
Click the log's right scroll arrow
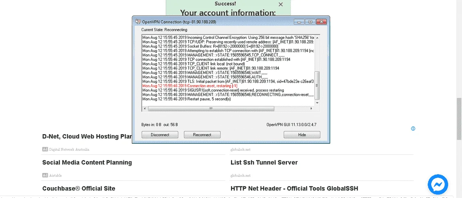pos(312,109)
